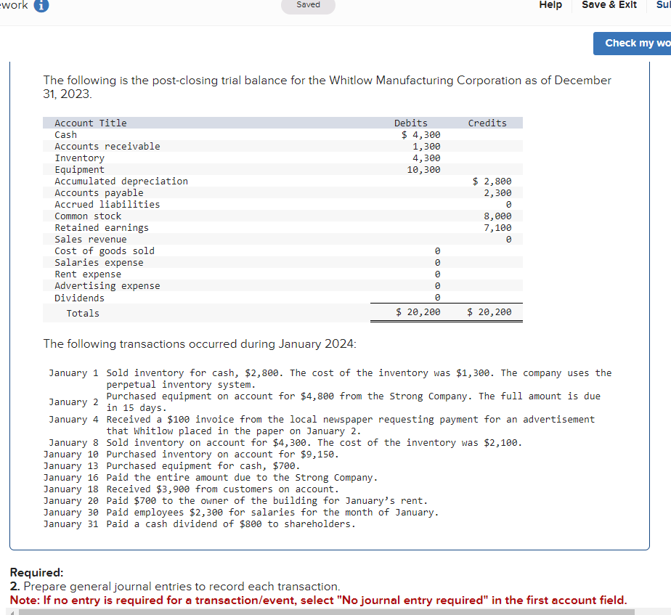The image size is (671, 615).
Task: Open Help from the top toolbar
Action: [x=550, y=5]
